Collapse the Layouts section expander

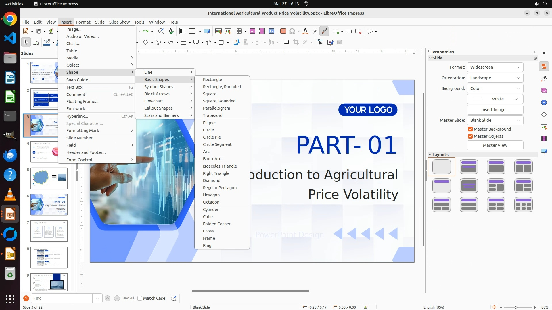(430, 155)
